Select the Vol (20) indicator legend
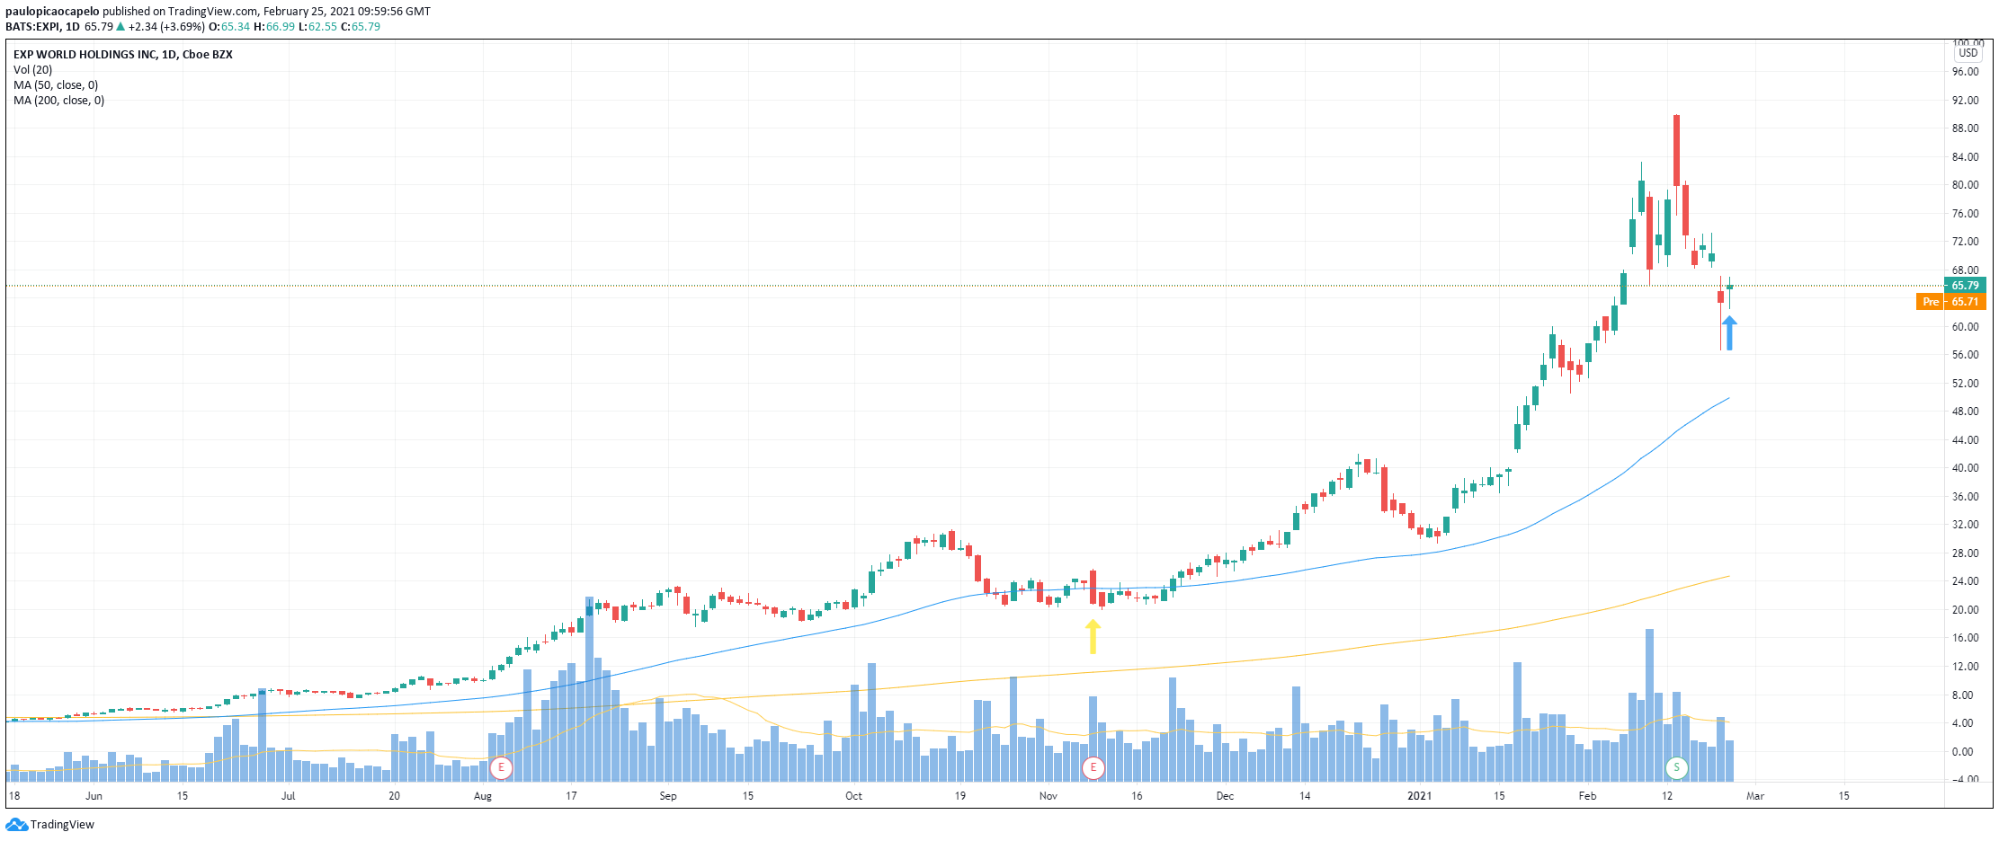The image size is (1999, 841). coord(32,70)
